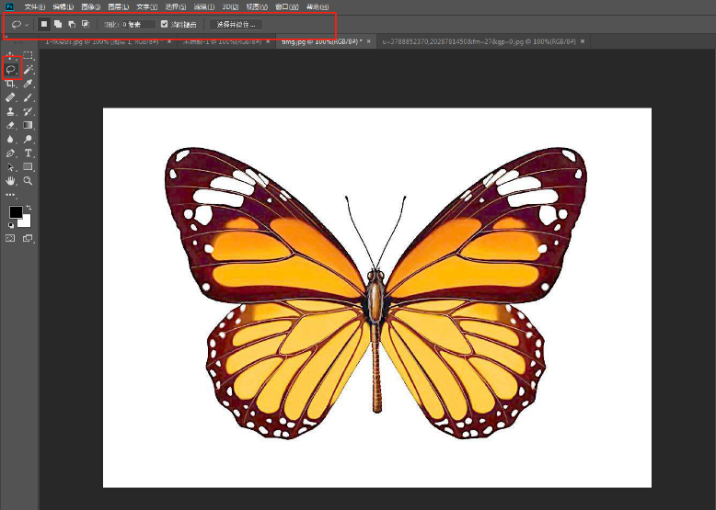Click the black foreground color swatch
The height and width of the screenshot is (510, 716).
pos(16,212)
